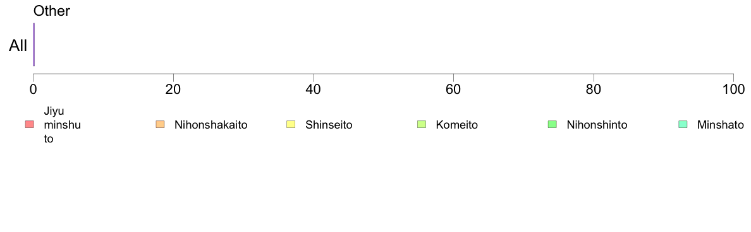Screen dimensions: 751x232
Task: Select the Komeito legend text
Action: 456,125
